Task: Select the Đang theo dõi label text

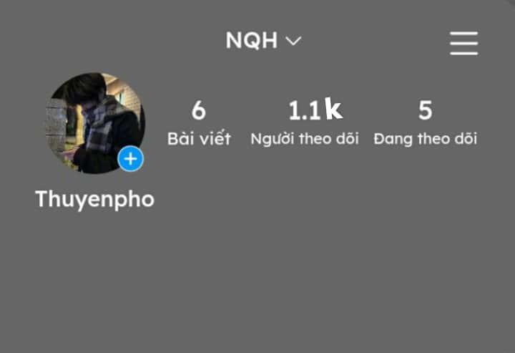Action: click(425, 139)
